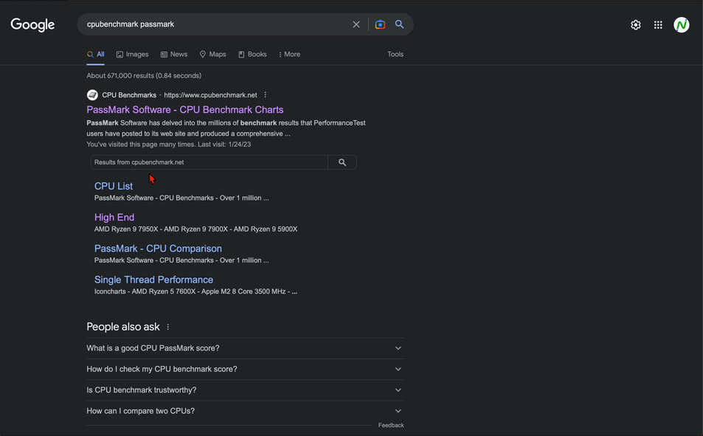Click the AMD Ryzen 9 7950X description line

(196, 229)
